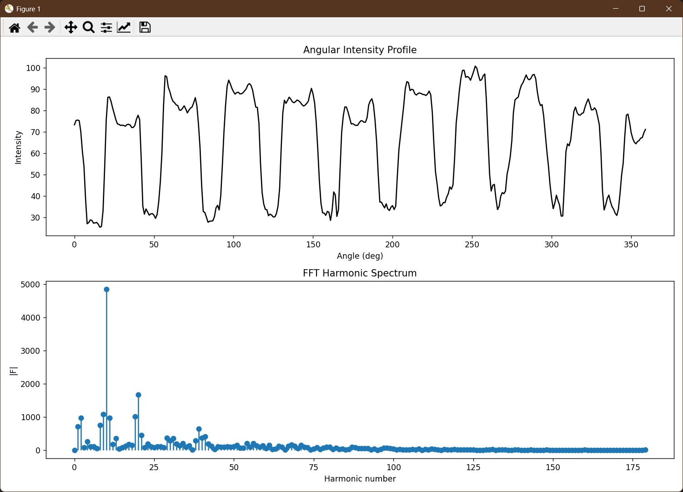This screenshot has width=683, height=492.
Task: Click the "Angle (deg)" x-axis label
Action: click(360, 256)
